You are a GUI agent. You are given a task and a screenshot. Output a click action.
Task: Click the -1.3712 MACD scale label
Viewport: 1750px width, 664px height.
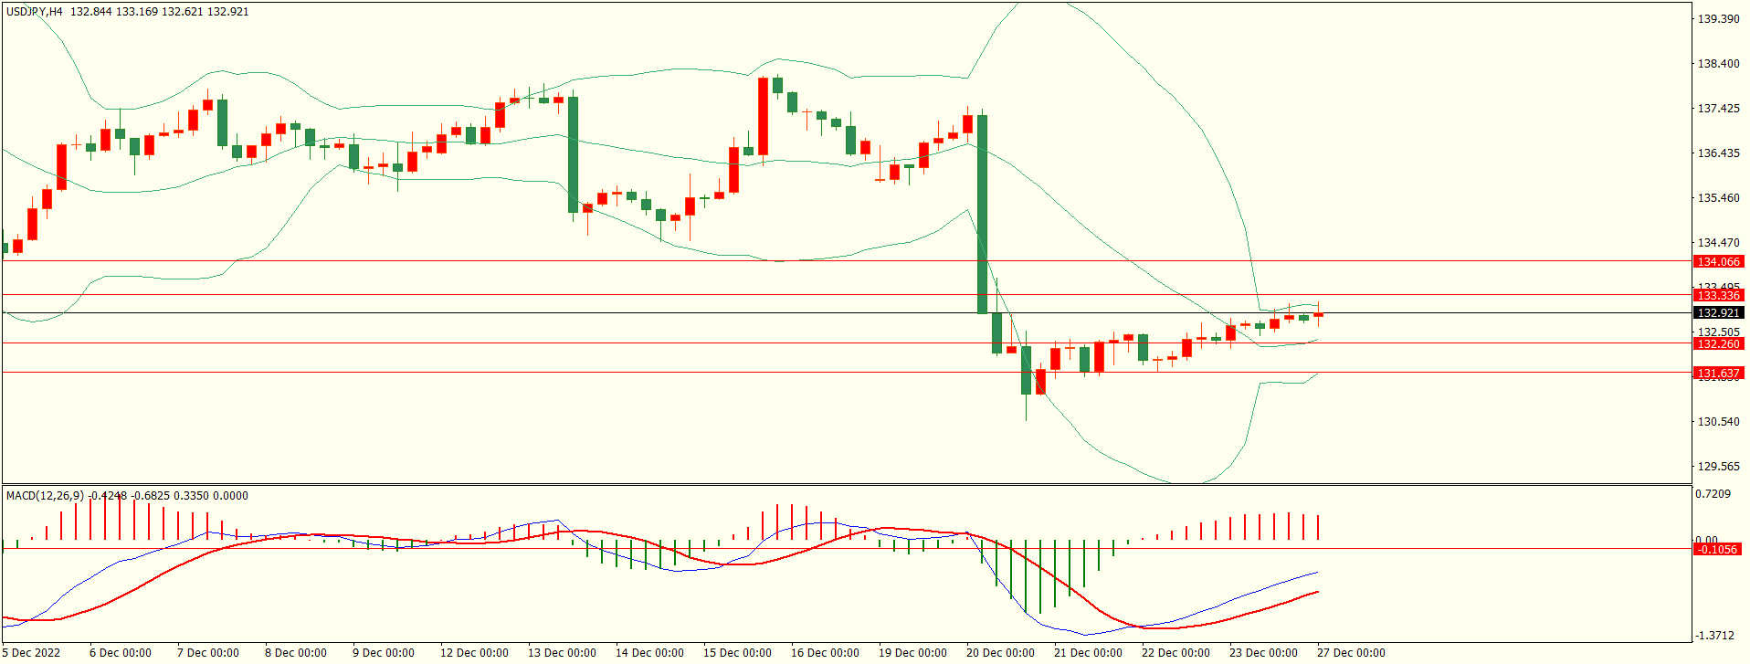(1714, 636)
